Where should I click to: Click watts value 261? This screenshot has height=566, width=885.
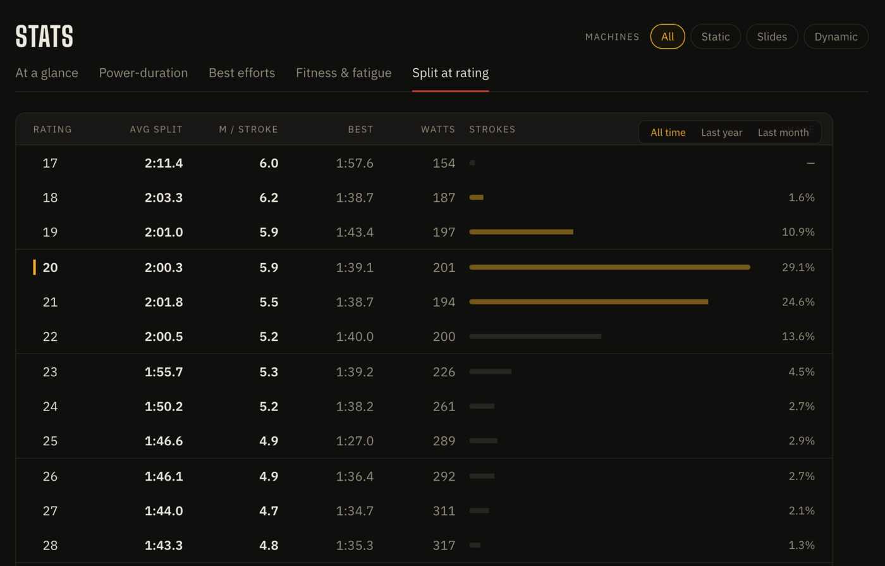point(444,406)
